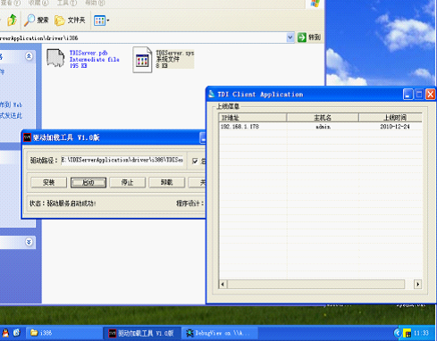The height and width of the screenshot is (341, 437).
Task: Select the TDIServer.pdb file icon
Action: point(55,58)
